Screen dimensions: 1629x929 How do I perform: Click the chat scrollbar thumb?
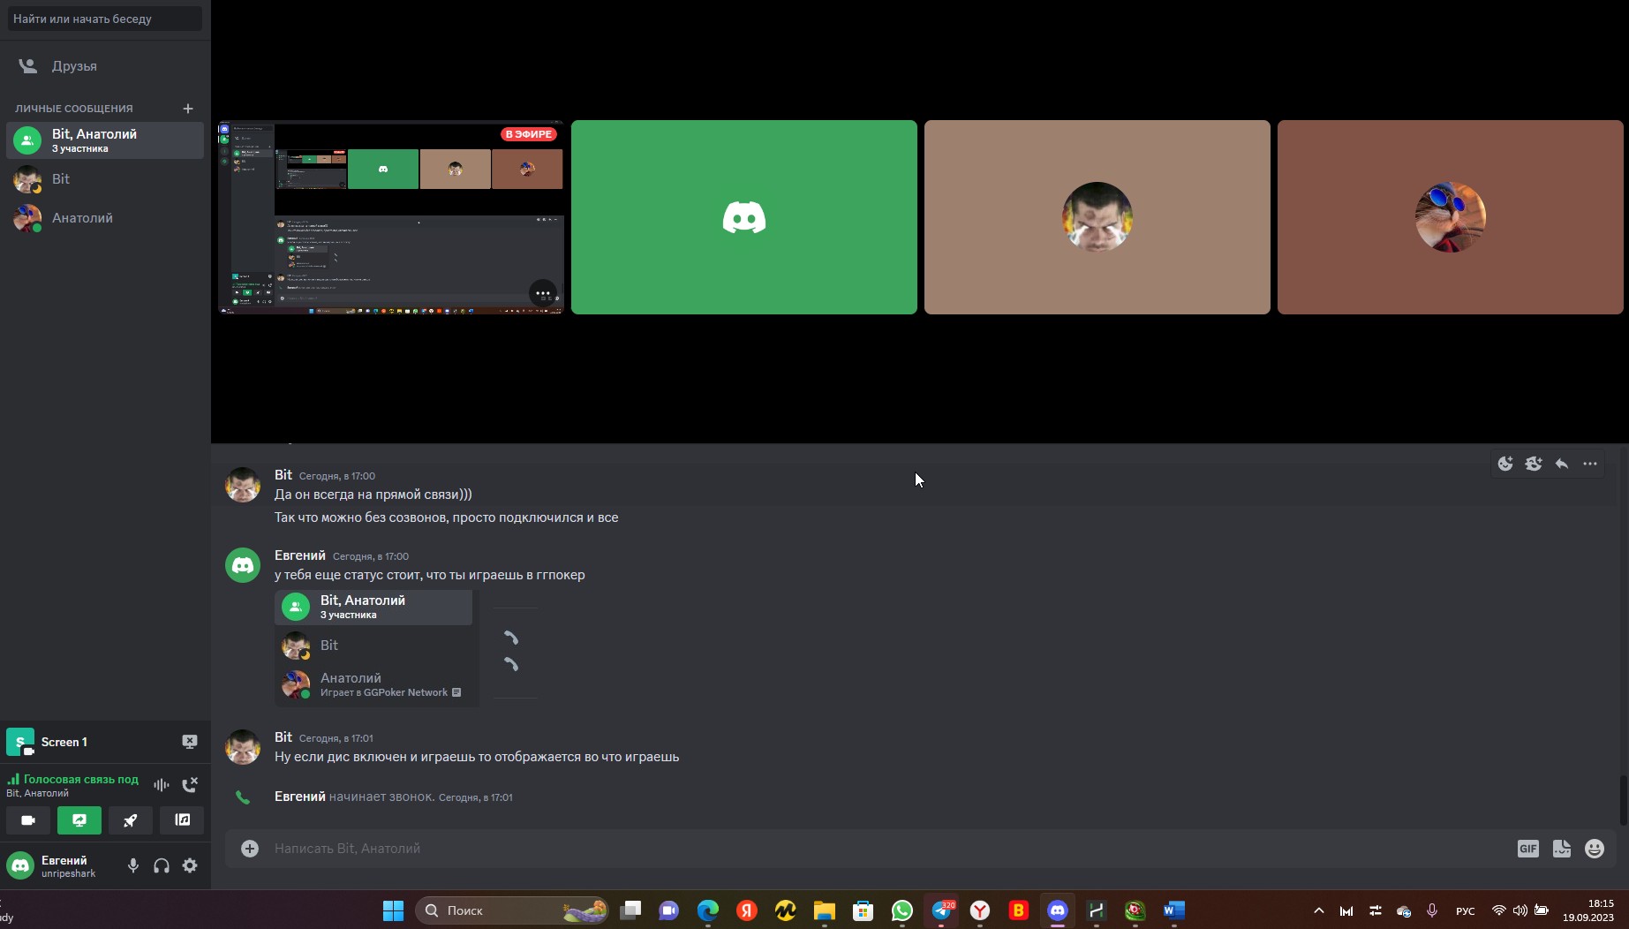click(1623, 800)
